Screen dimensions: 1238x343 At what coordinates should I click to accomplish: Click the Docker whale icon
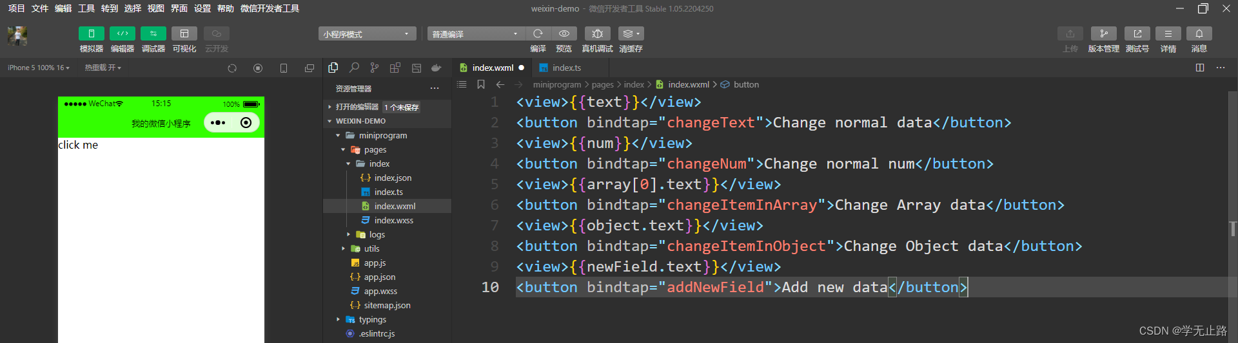[437, 68]
